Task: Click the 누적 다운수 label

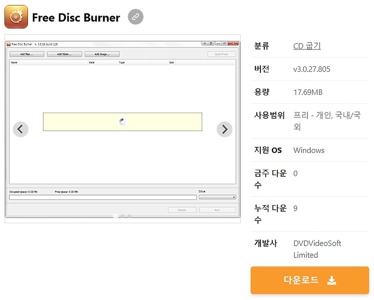Action: coord(270,214)
